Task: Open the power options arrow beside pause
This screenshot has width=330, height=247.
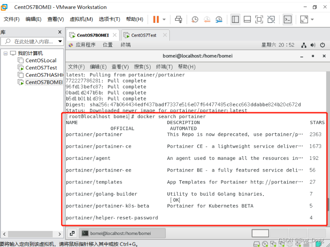Action: point(164,20)
